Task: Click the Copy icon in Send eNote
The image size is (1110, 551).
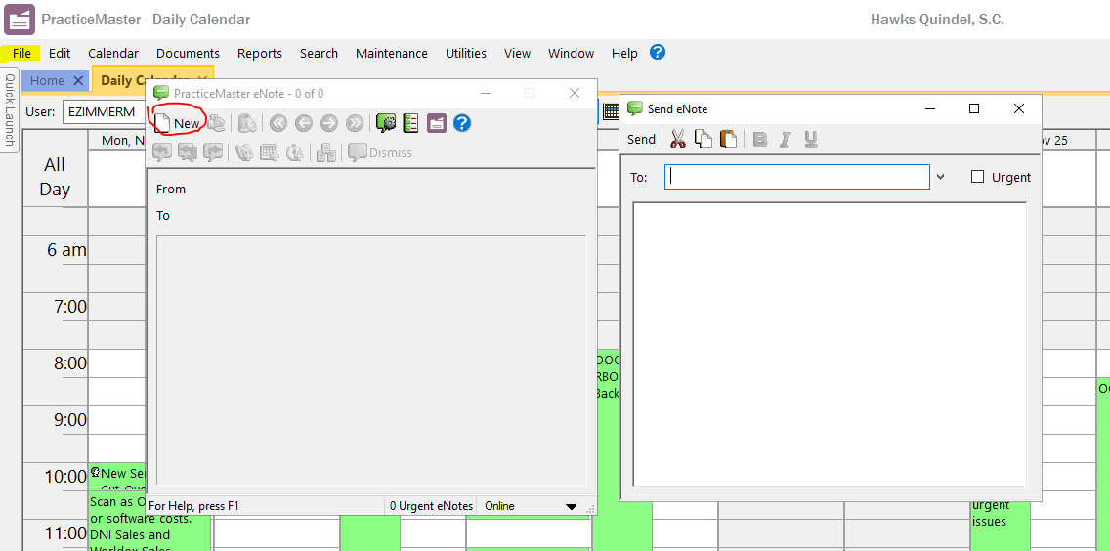Action: pos(703,140)
